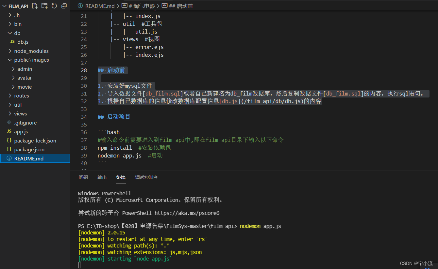Collapse the public\images folder
Image resolution: width=438 pixels, height=269 pixels.
pos(9,60)
